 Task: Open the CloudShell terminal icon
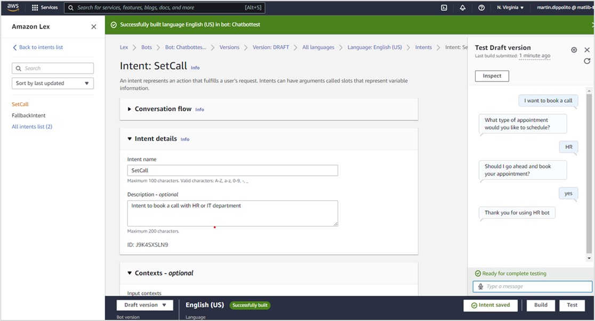point(444,7)
